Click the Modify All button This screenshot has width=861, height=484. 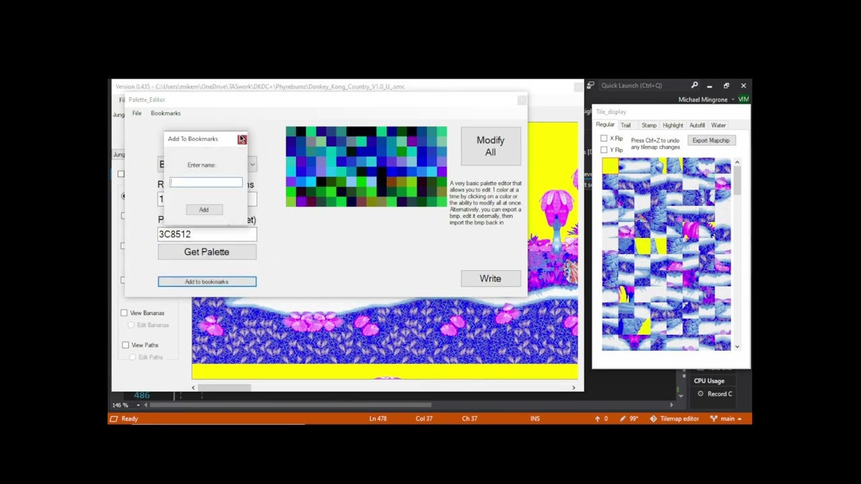coord(490,146)
